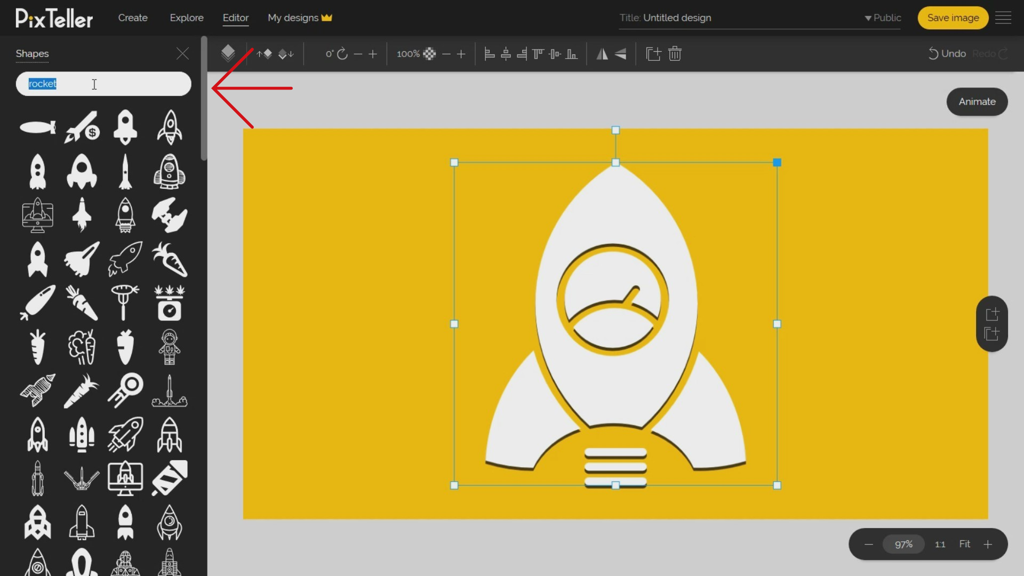The width and height of the screenshot is (1024, 576).
Task: Decrease rotation angle with minus
Action: pyautogui.click(x=358, y=54)
